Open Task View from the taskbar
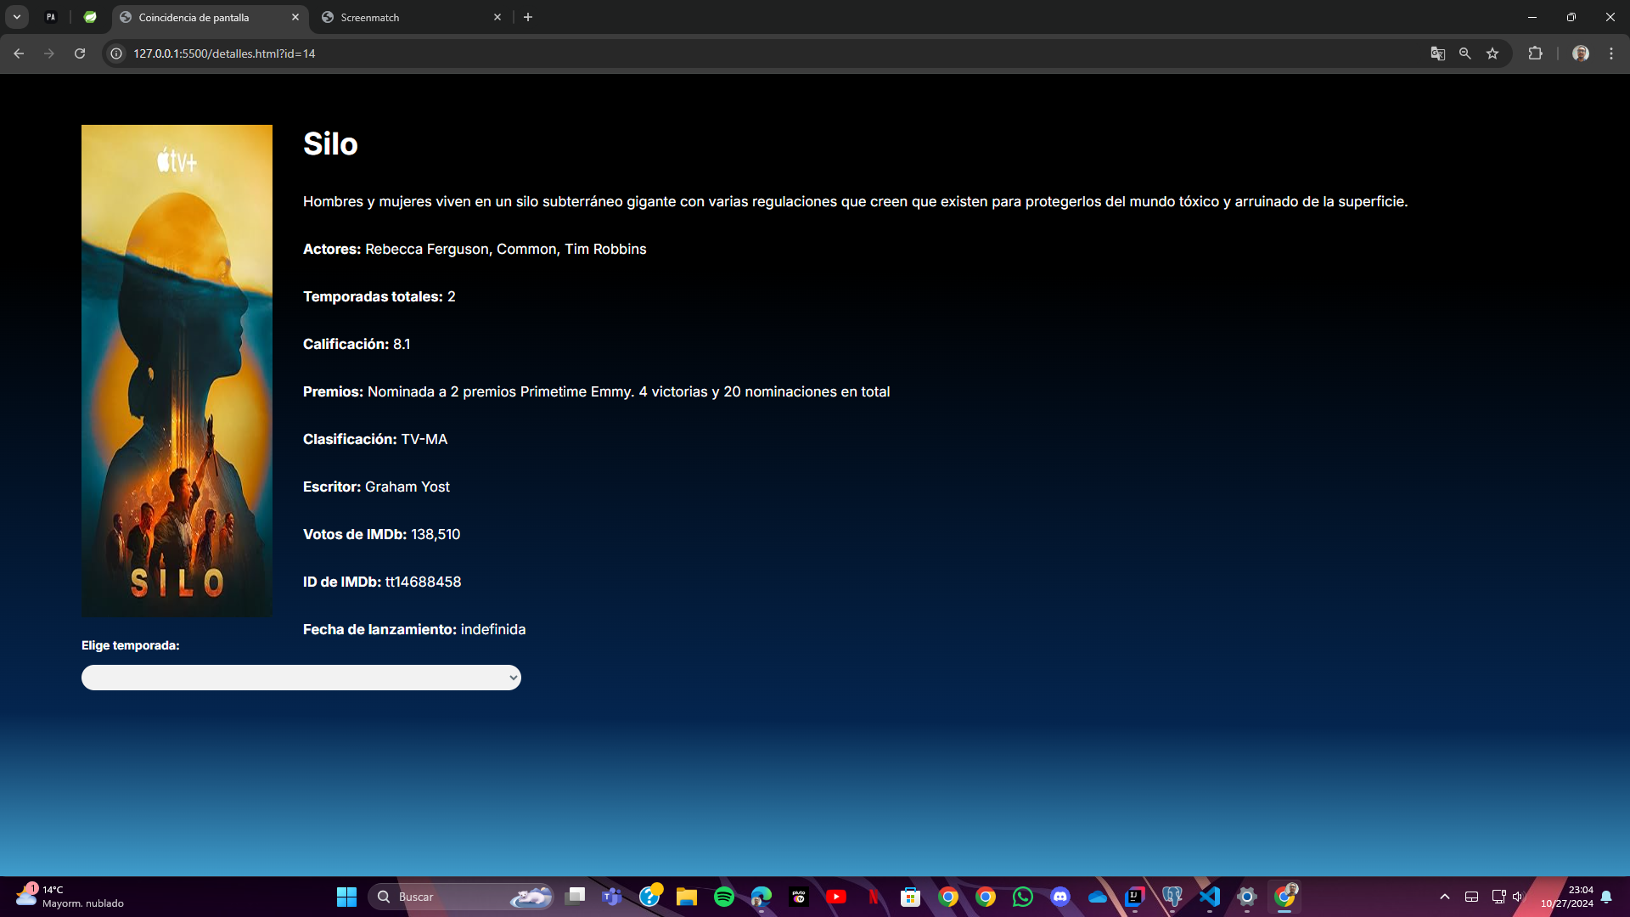 point(576,897)
